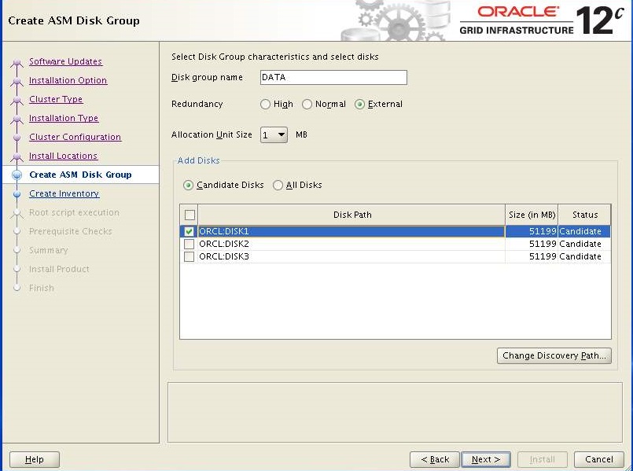Click the Size (in MB) column header
The width and height of the screenshot is (633, 471).
532,215
